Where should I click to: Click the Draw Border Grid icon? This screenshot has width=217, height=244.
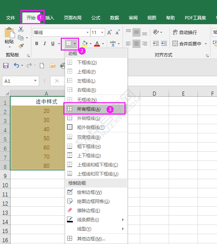click(70, 201)
